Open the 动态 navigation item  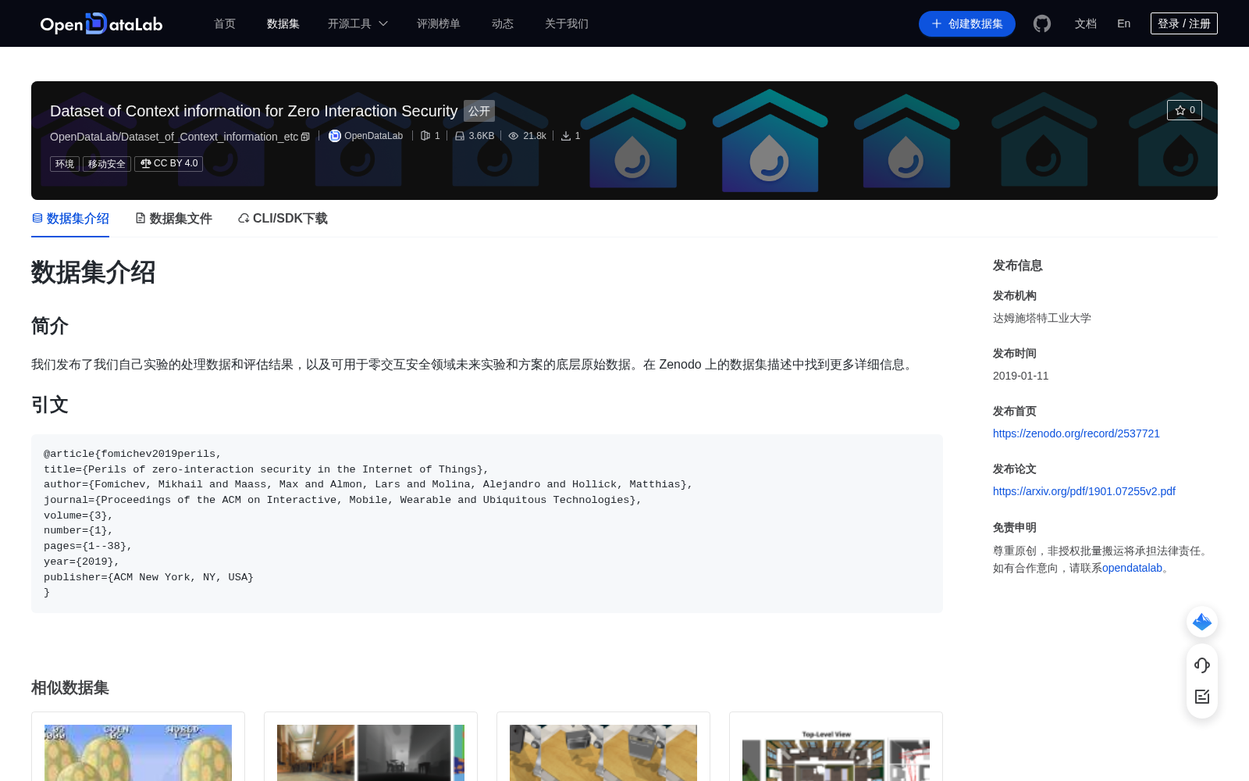(503, 23)
